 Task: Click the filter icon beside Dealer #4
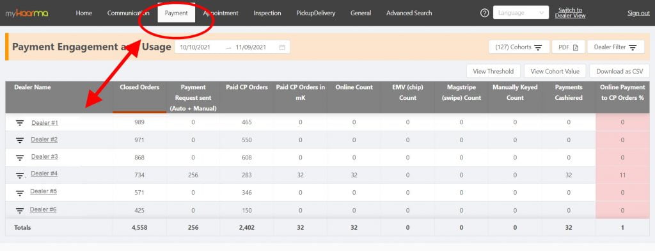(x=20, y=175)
